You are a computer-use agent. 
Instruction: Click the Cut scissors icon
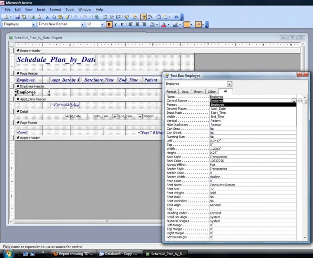pos(47,17)
